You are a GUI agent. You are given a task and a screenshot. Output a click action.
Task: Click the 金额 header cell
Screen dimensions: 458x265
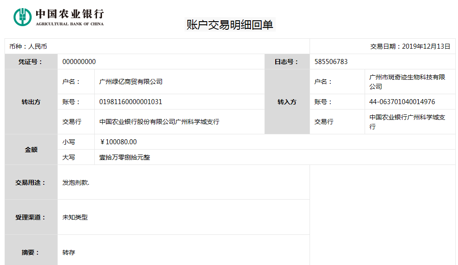click(31, 150)
